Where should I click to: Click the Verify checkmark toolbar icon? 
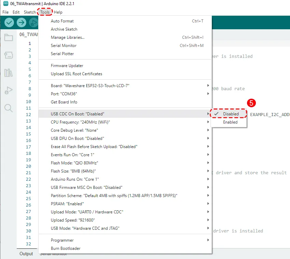click(9, 23)
